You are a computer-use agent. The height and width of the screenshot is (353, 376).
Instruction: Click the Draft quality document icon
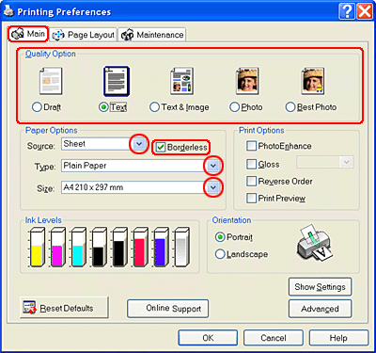click(x=51, y=81)
